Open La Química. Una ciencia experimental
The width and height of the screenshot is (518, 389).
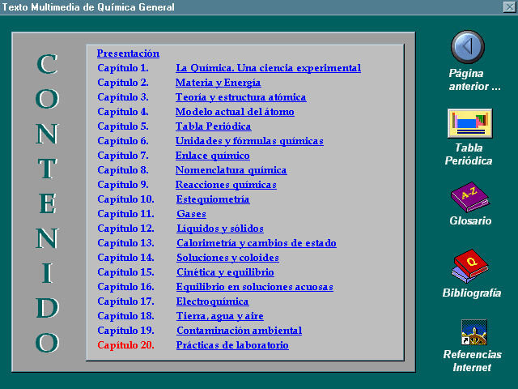click(x=268, y=68)
